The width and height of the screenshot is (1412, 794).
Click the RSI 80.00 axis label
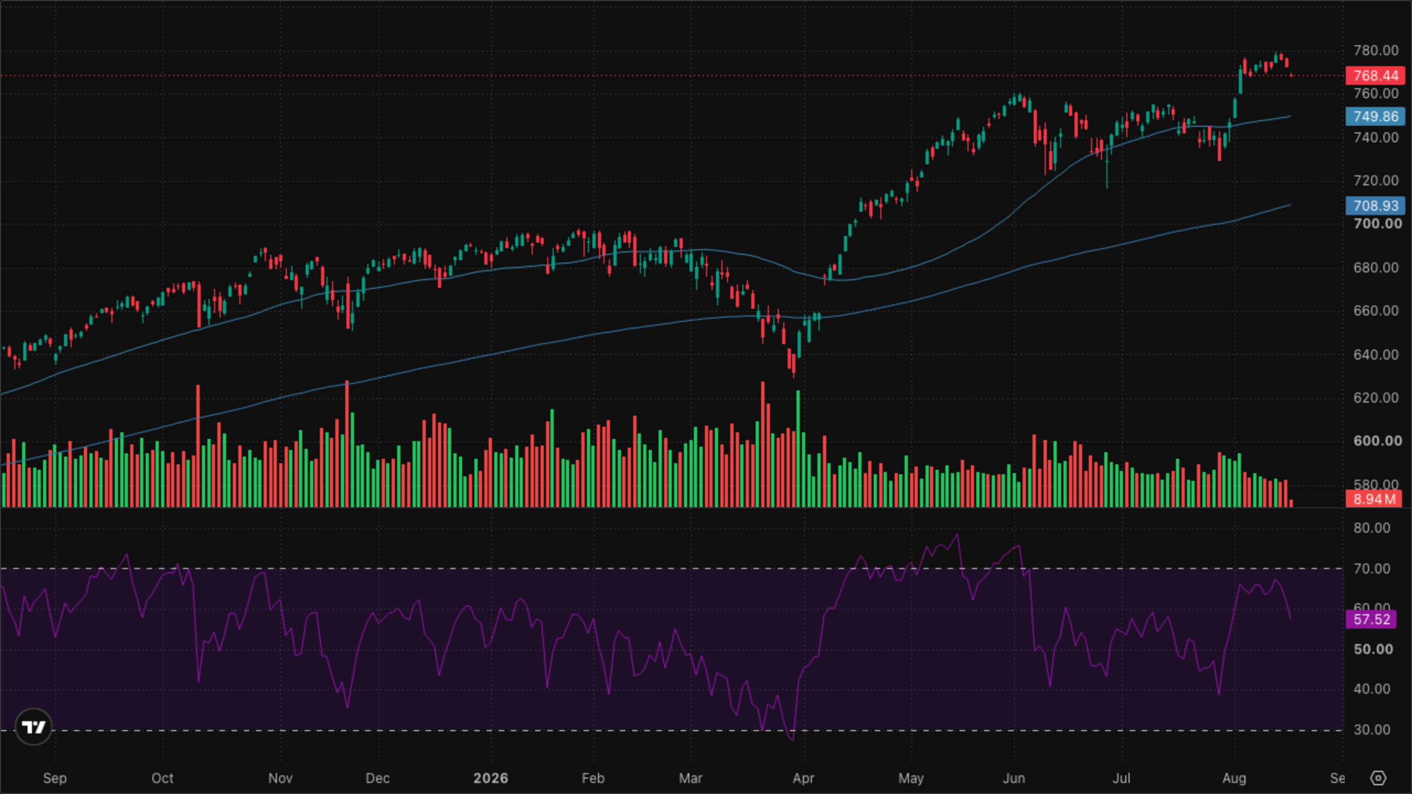point(1372,528)
